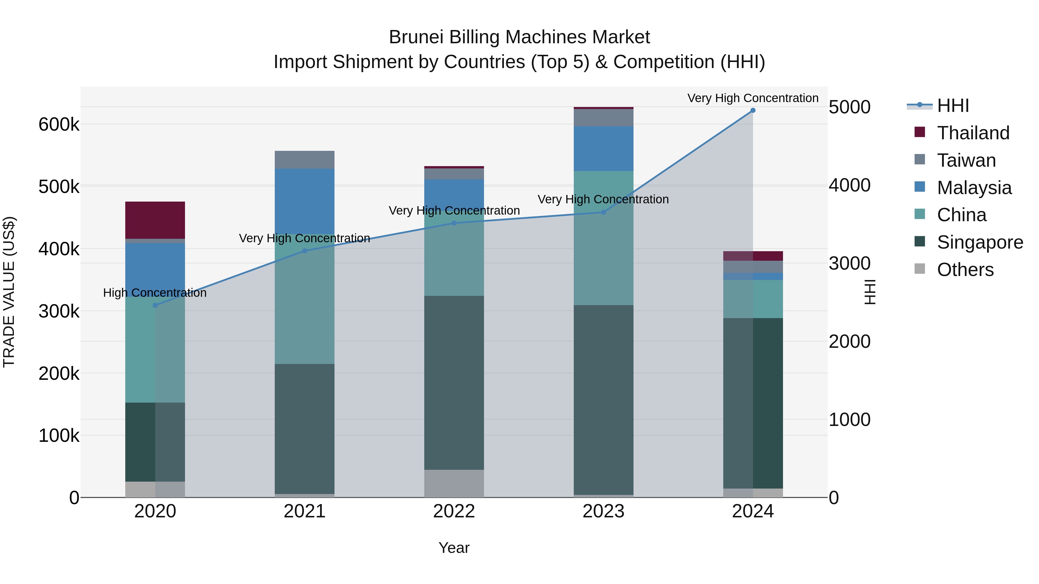This screenshot has width=1039, height=584.
Task: Click the HHI line marker for 2021
Action: click(x=304, y=251)
